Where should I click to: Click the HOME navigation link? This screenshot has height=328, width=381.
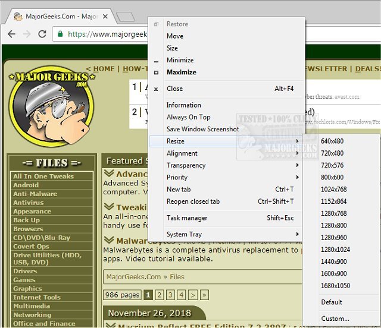click(104, 69)
